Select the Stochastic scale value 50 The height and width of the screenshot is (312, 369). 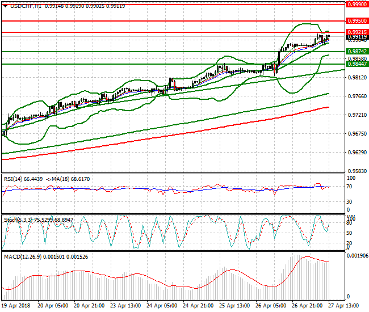coord(350,233)
